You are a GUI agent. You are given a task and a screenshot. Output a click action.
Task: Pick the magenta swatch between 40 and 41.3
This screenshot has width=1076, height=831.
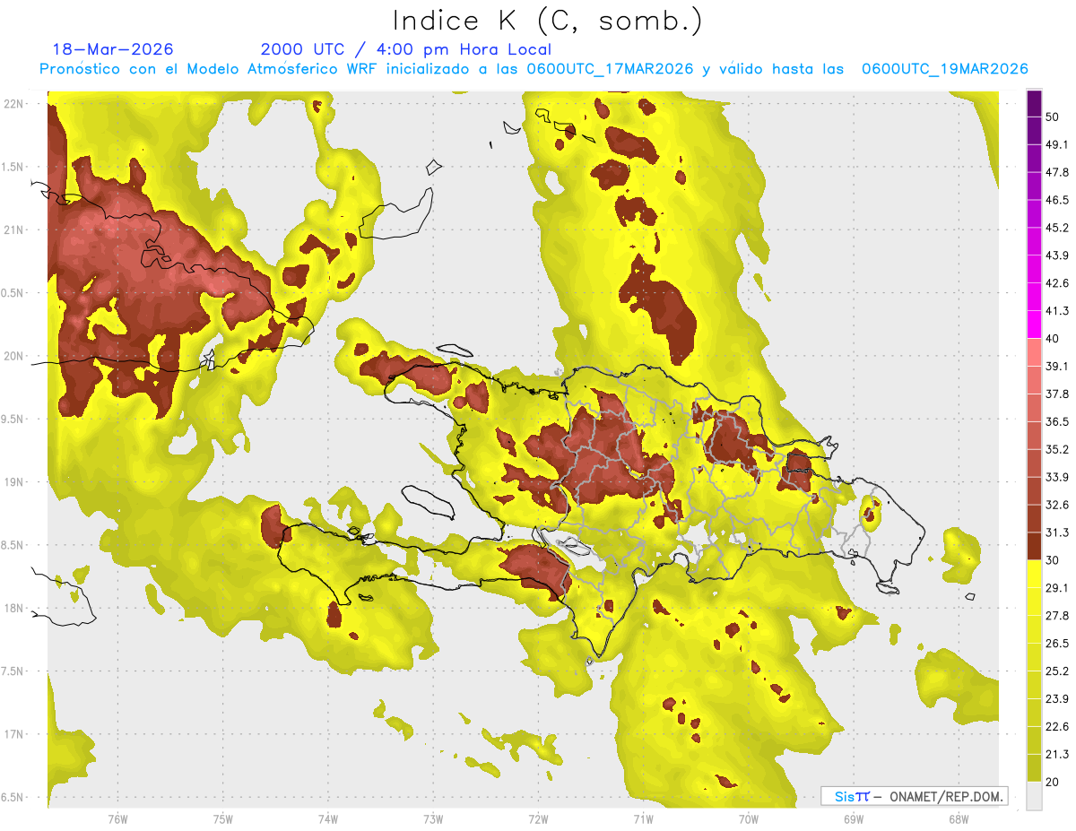pyautogui.click(x=1034, y=325)
